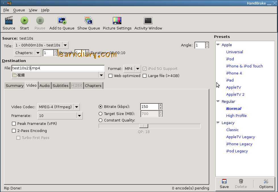
Task: Collapse the Apple presets group
Action: pyautogui.click(x=218, y=45)
